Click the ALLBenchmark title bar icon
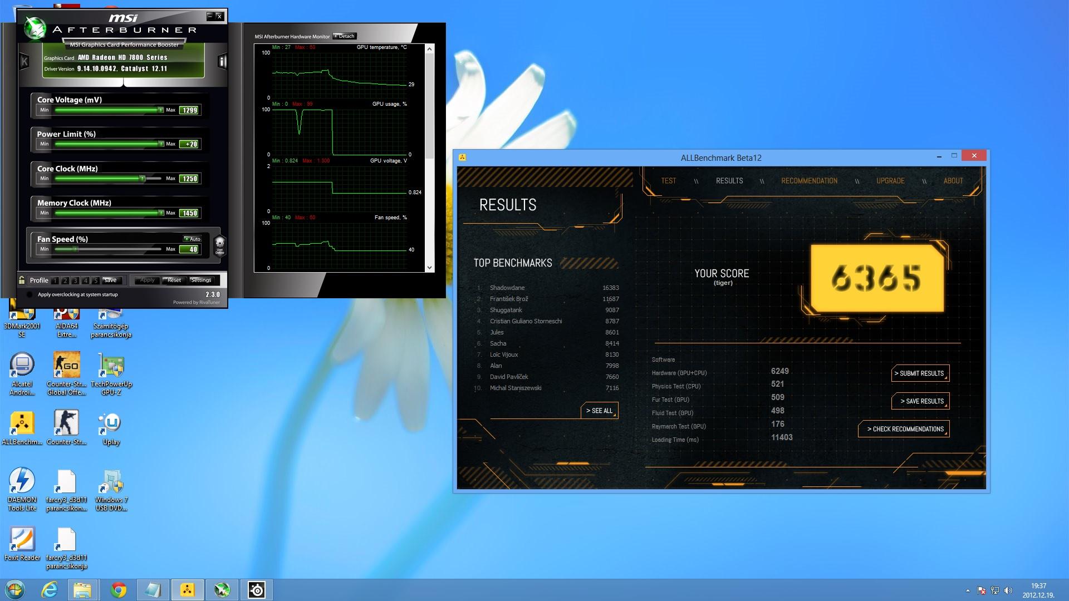The image size is (1069, 601). click(462, 157)
